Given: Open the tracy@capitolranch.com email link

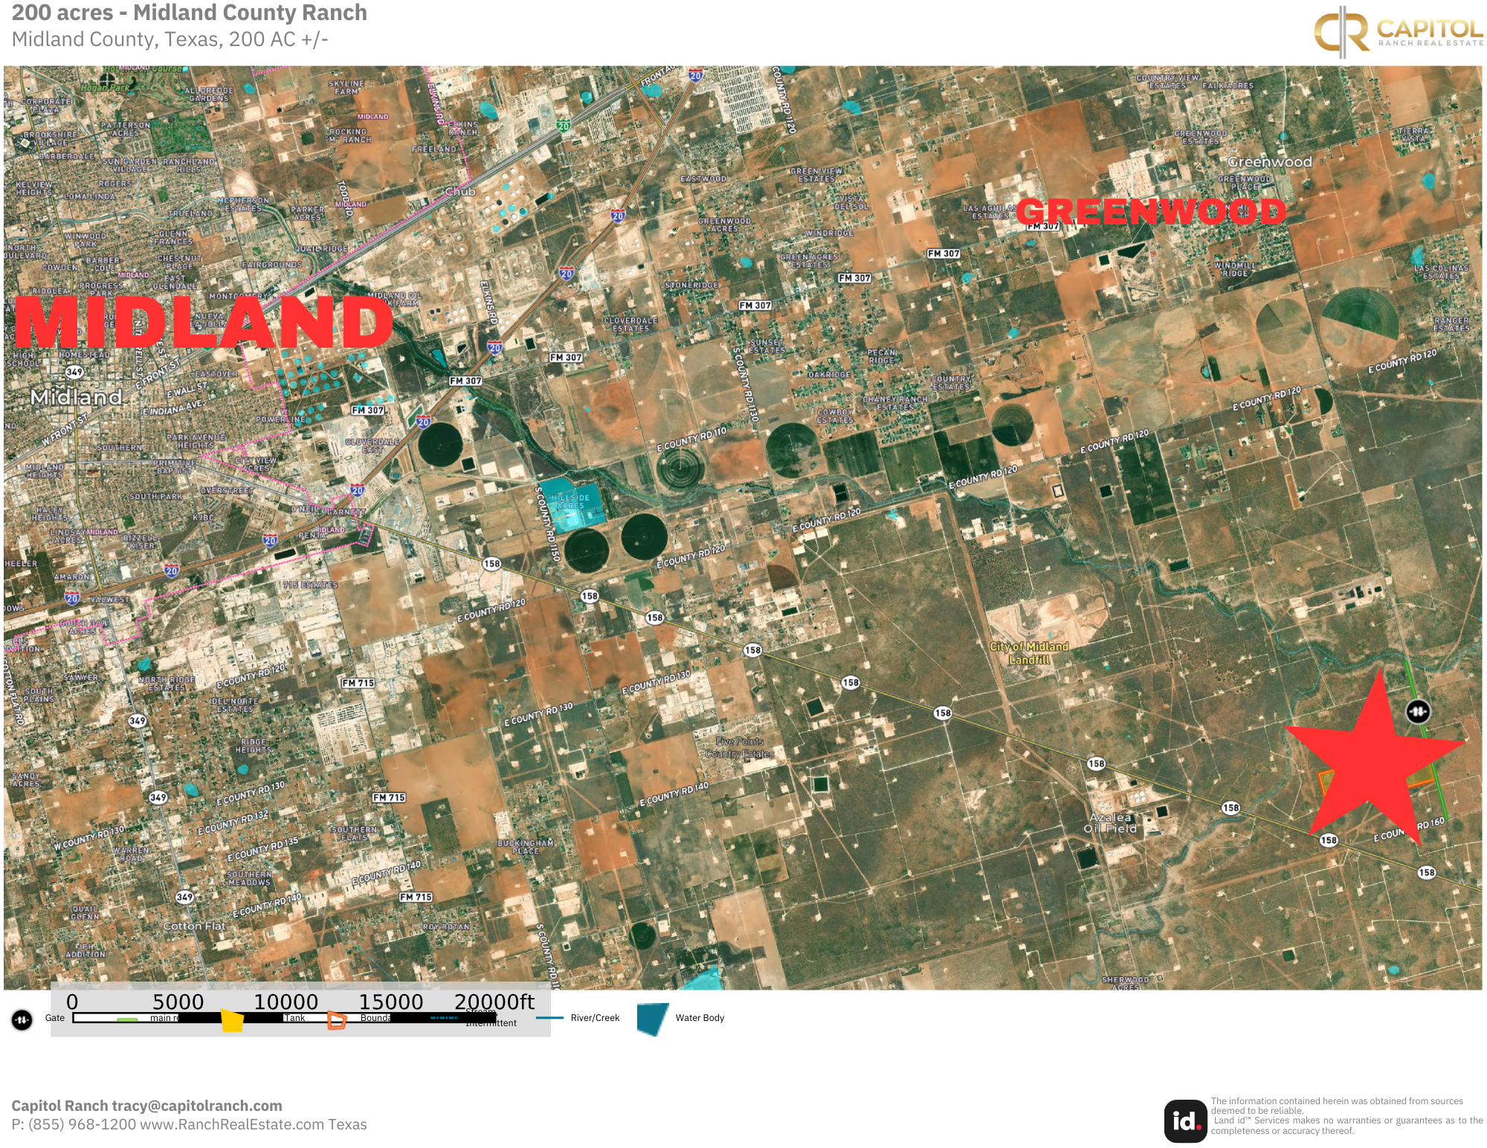Looking at the screenshot, I should pos(197,1106).
